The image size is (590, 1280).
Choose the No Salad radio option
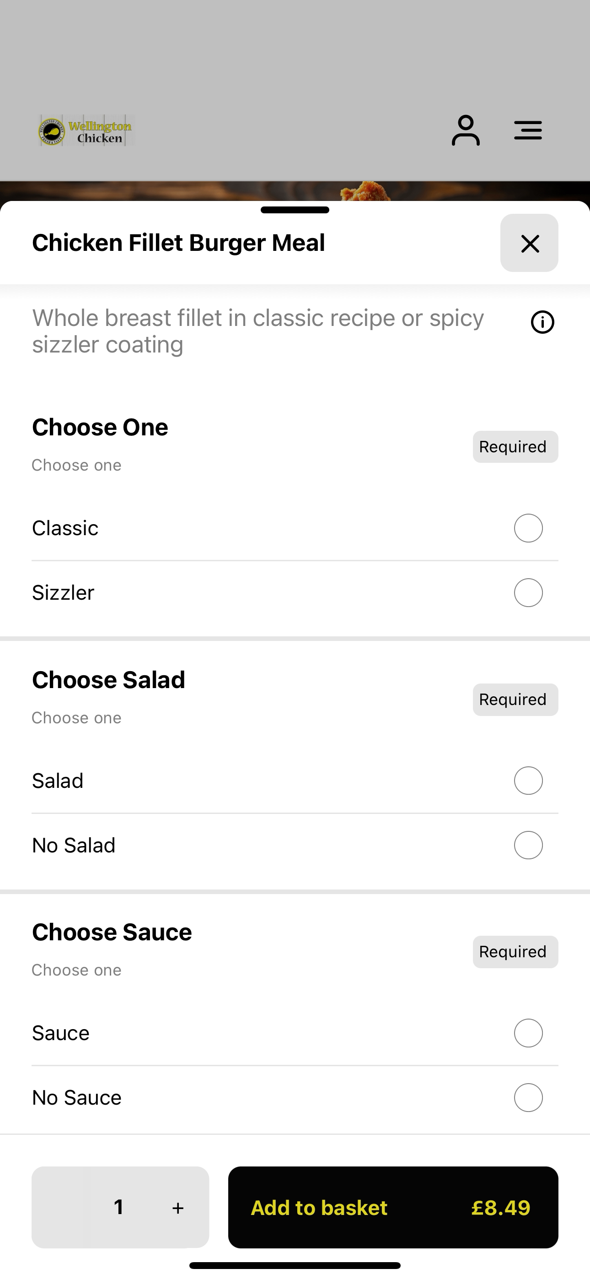(x=528, y=845)
